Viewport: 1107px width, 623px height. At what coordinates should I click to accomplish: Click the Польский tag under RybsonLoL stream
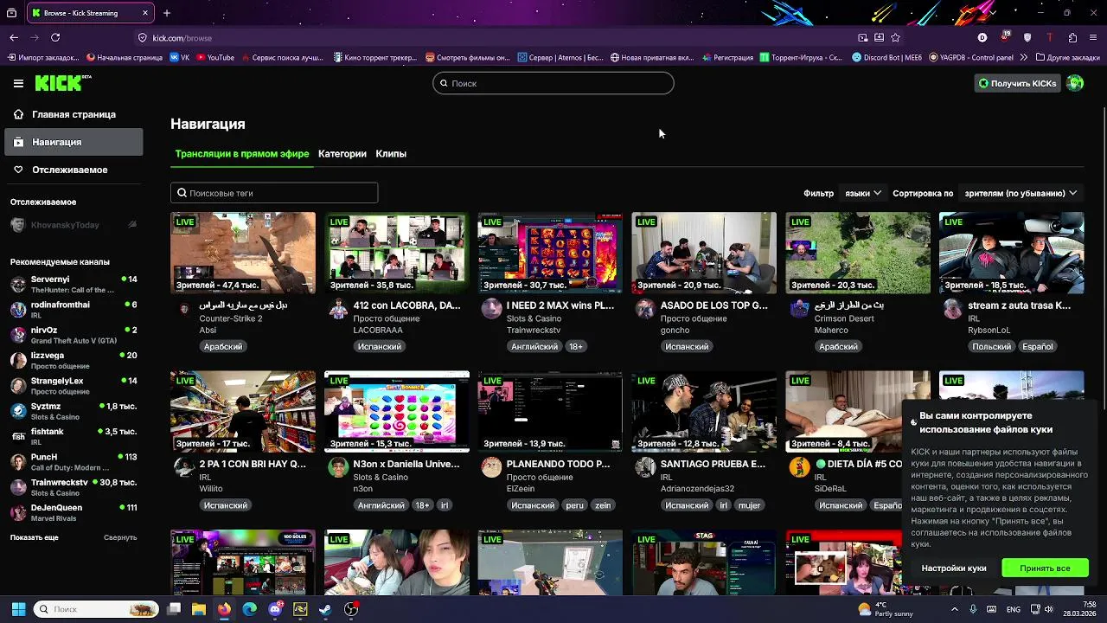991,346
